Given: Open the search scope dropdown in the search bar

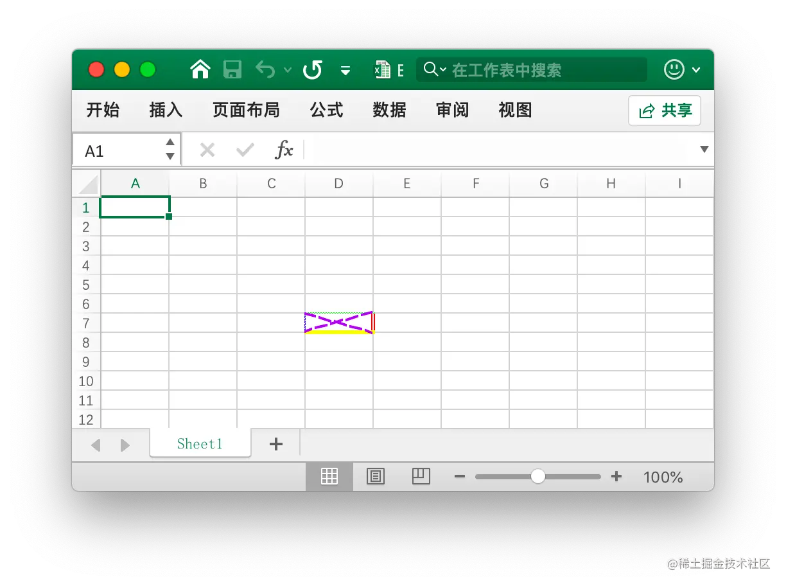Looking at the screenshot, I should point(444,69).
